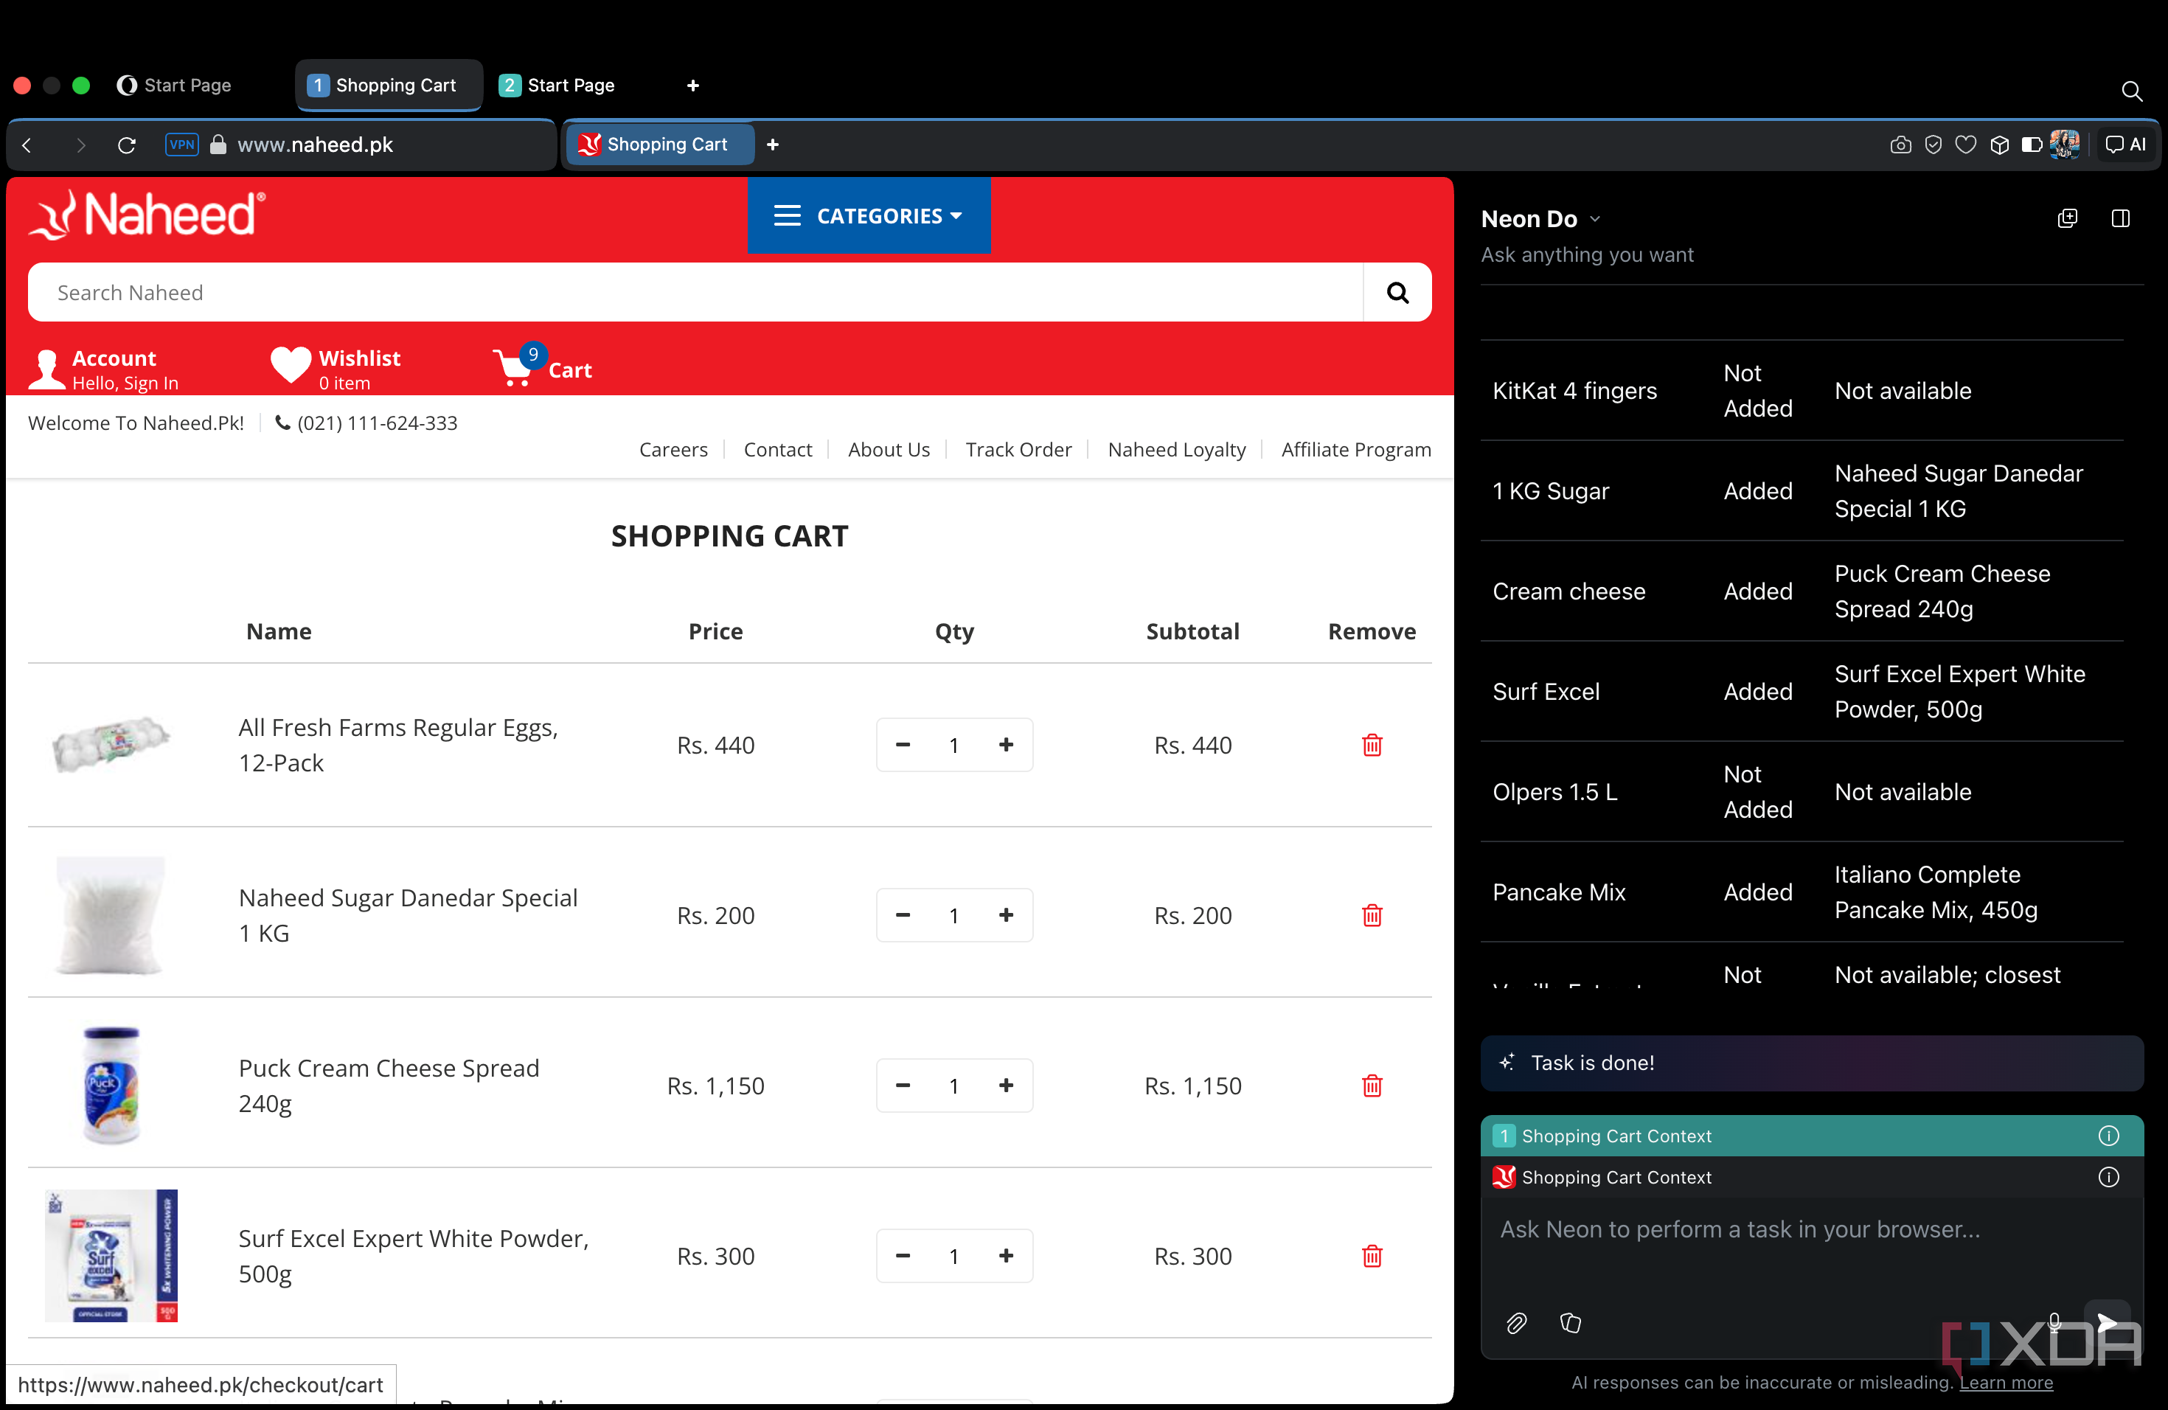Decrease quantity of All Fresh Farms Eggs
This screenshot has height=1410, width=2168.
[903, 744]
